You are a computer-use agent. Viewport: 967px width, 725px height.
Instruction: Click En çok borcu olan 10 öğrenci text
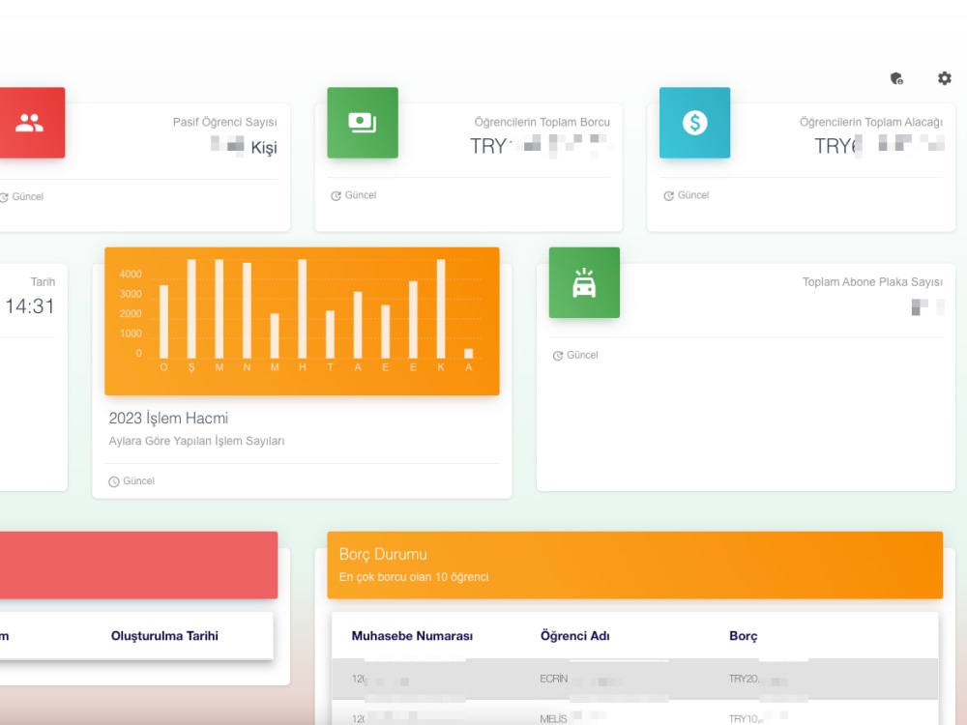(414, 577)
